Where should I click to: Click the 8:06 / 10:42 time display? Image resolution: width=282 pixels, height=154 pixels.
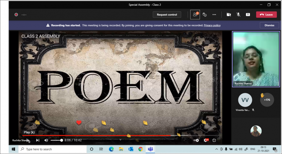pos(73,140)
